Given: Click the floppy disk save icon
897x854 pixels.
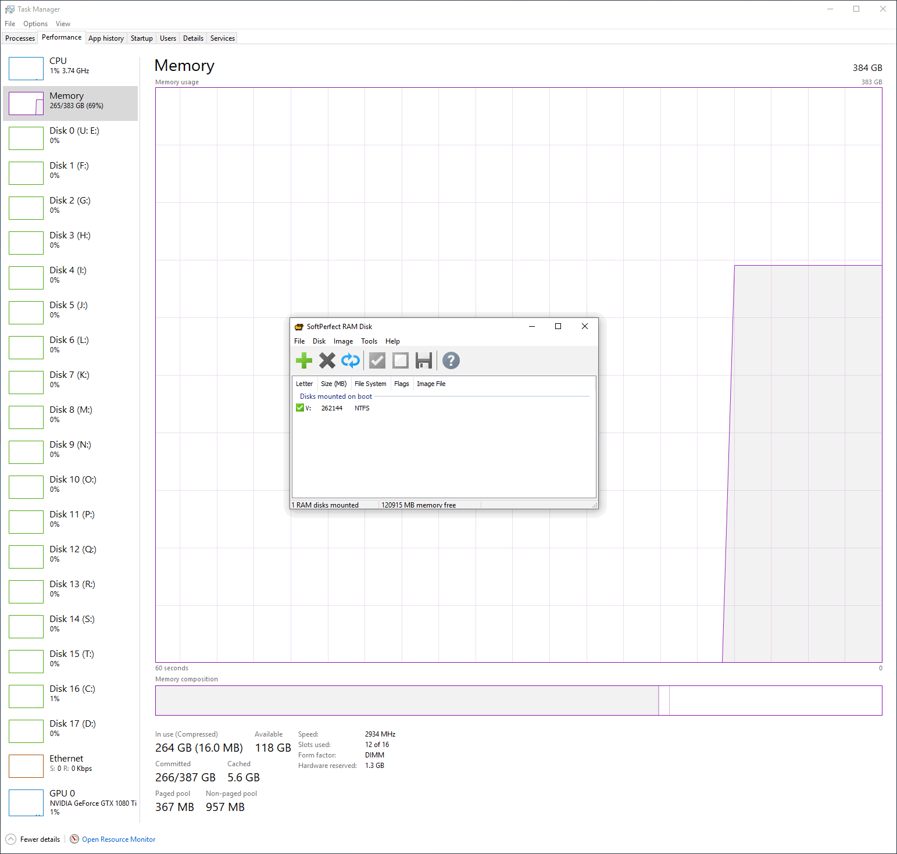Looking at the screenshot, I should click(x=424, y=360).
